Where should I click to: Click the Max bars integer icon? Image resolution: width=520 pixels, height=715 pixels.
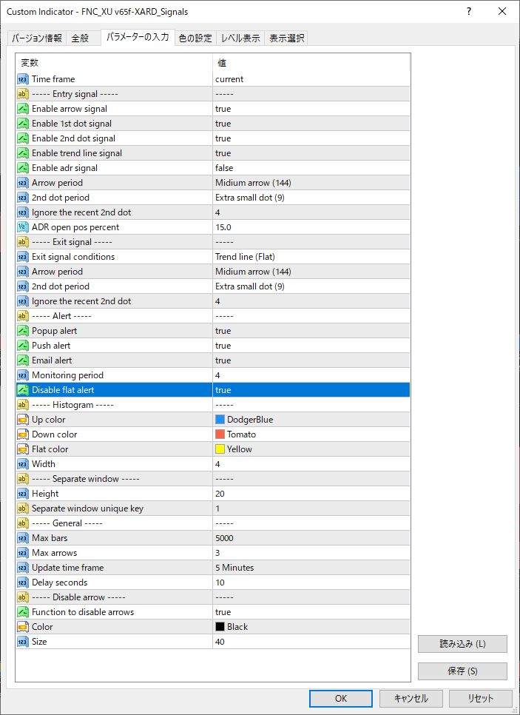click(23, 538)
